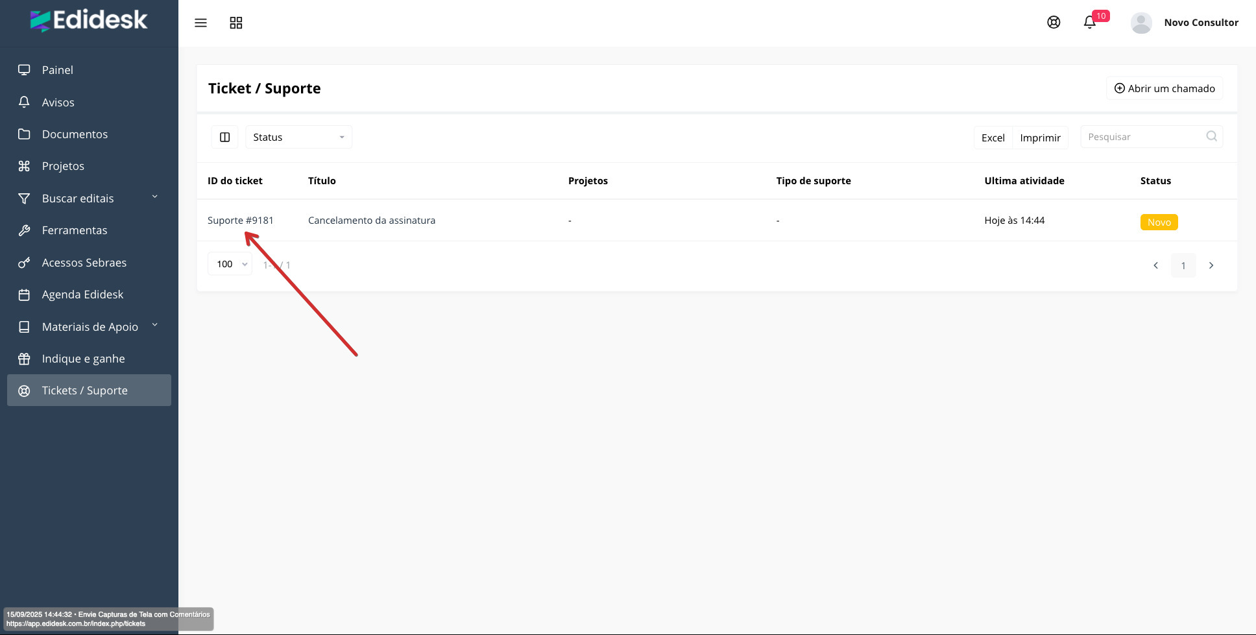Open the grid apps icon
The height and width of the screenshot is (635, 1256).
236,23
